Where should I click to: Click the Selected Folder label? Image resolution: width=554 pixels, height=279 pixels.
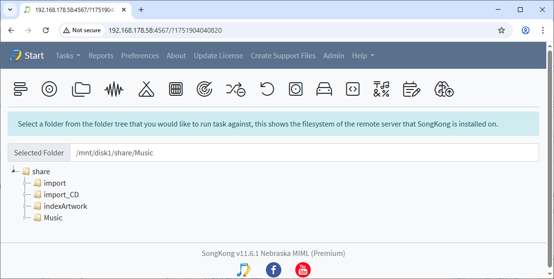39,152
